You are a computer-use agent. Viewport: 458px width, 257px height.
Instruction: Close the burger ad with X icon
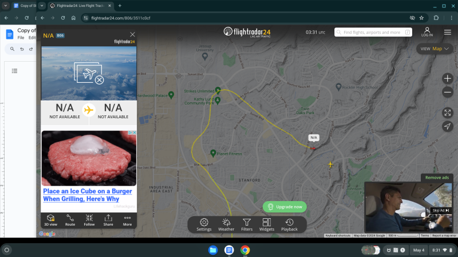point(135,132)
